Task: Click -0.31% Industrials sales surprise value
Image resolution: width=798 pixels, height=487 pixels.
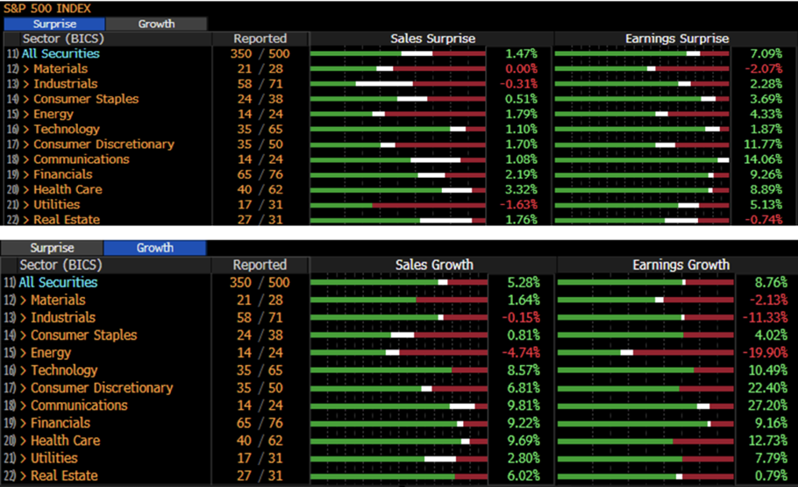Action: 518,84
